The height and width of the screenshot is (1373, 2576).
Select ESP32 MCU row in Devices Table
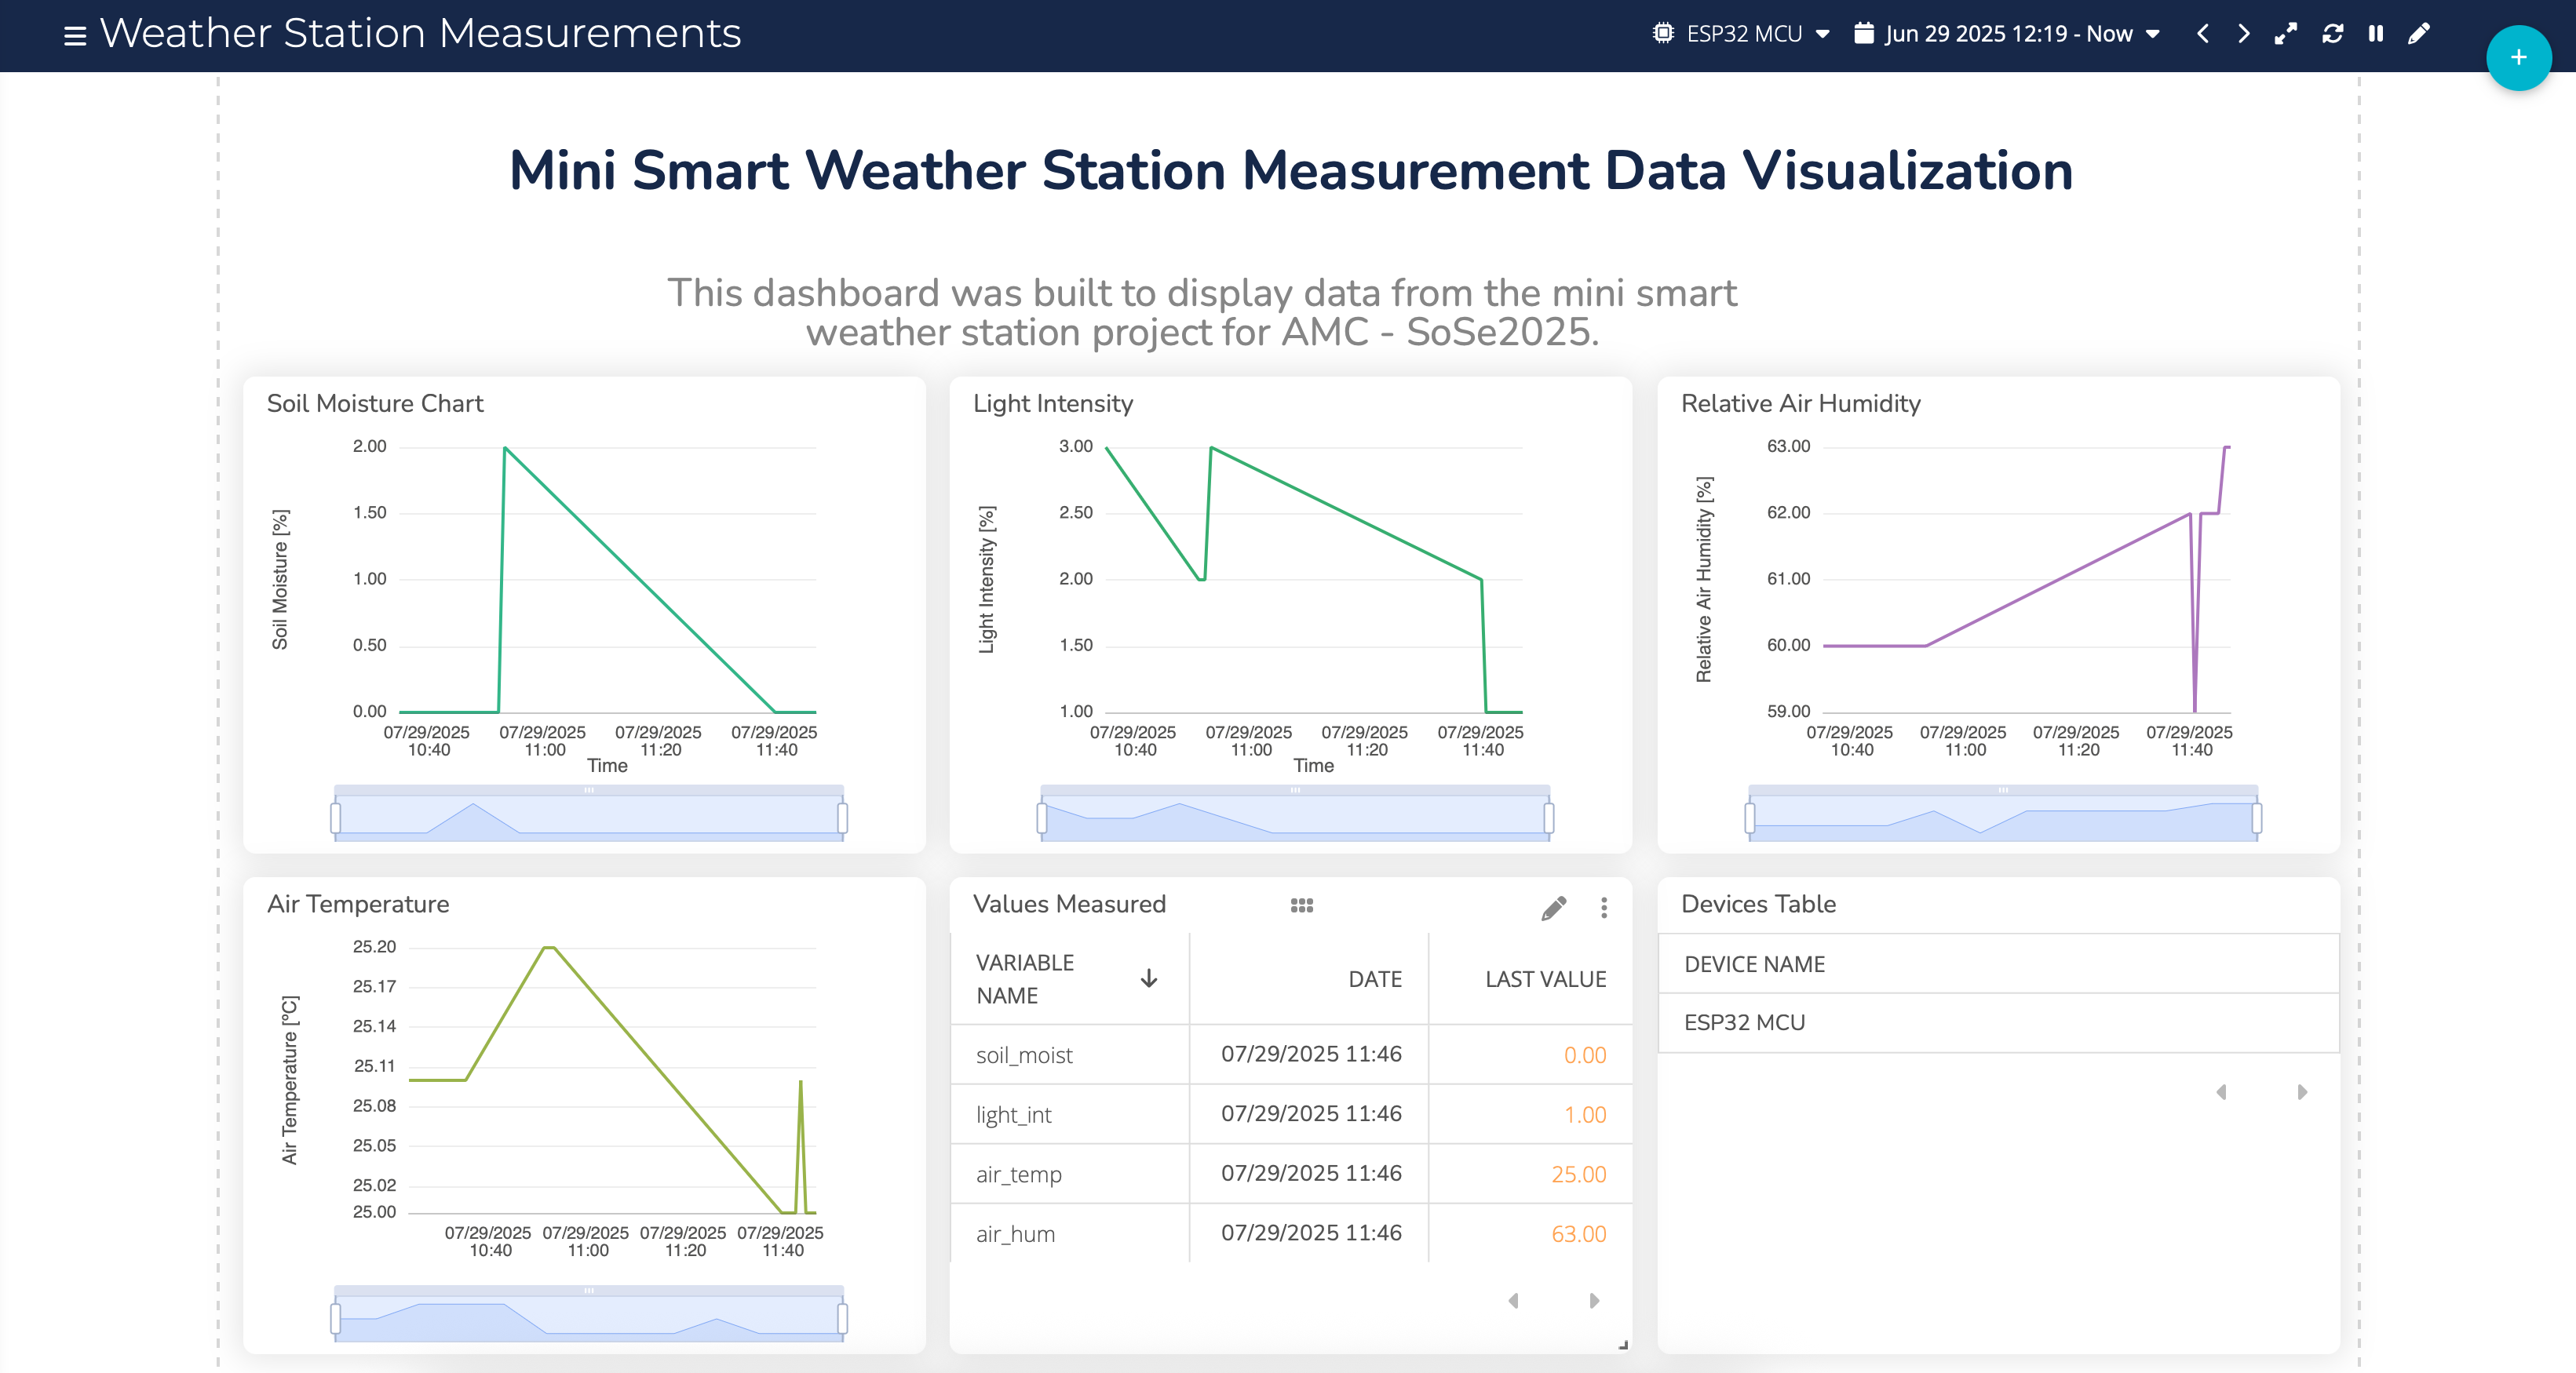pos(1744,1022)
